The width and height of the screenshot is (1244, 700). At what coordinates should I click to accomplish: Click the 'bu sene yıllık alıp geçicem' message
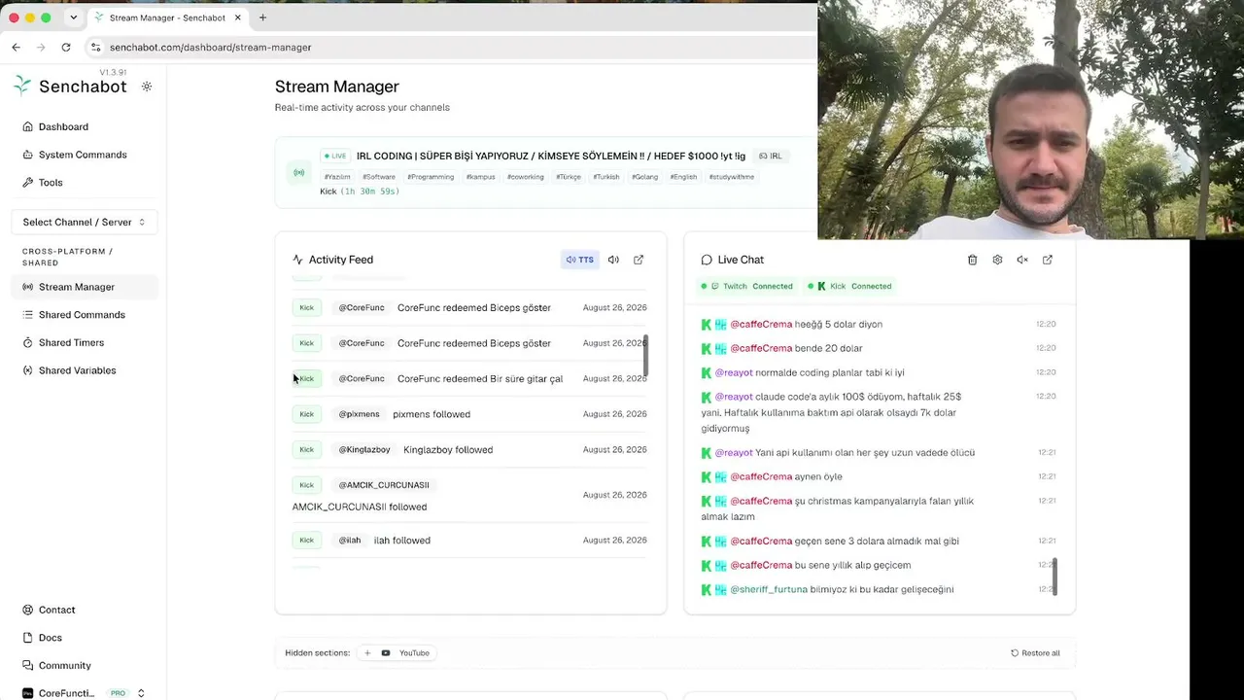pos(853,565)
